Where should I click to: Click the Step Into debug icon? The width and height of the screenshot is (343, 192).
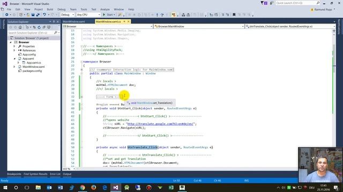click(157, 15)
